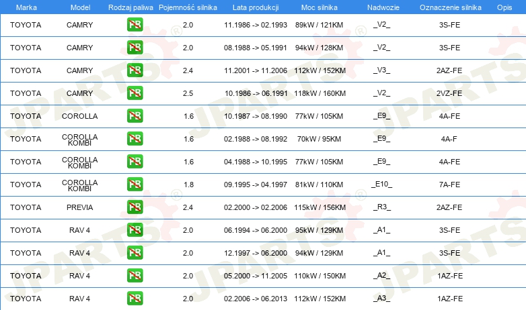
Task: Click the Nadwozie column header
Action: tap(383, 7)
